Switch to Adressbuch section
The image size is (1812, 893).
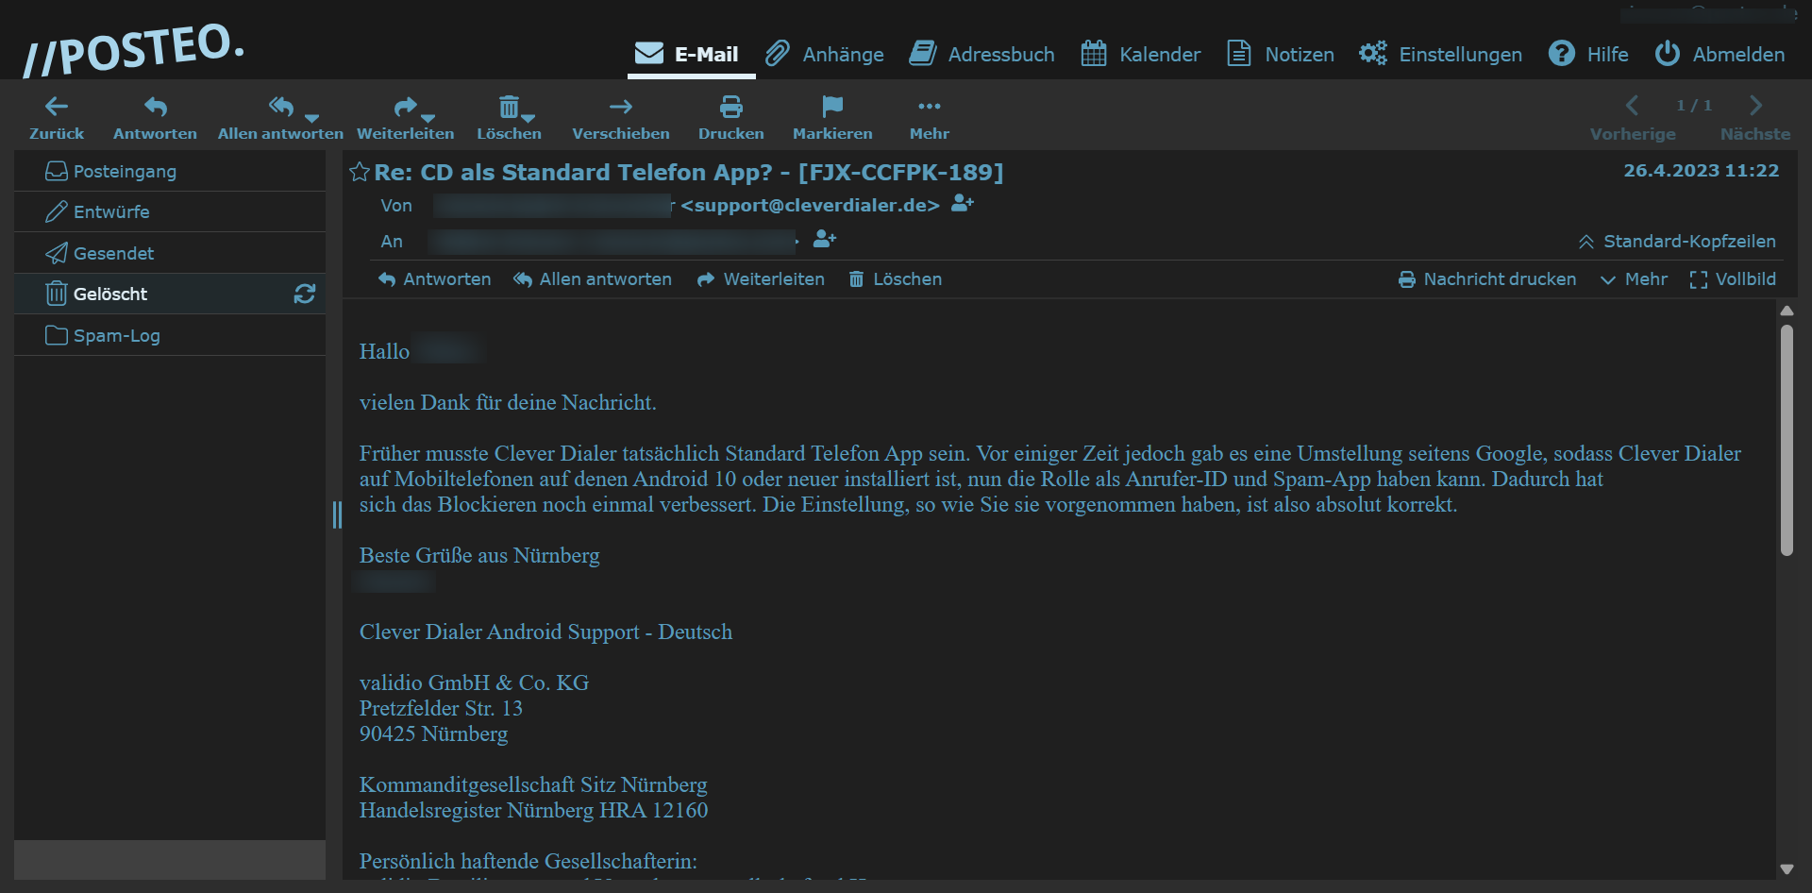click(981, 55)
